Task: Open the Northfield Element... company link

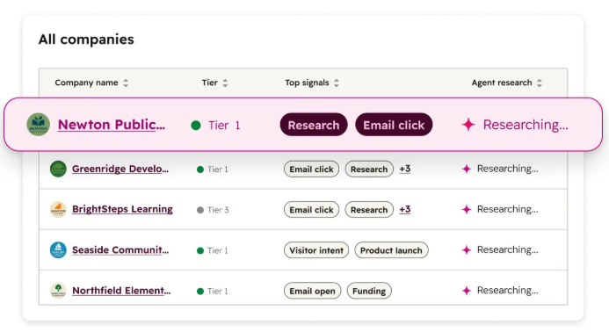Action: [121, 291]
